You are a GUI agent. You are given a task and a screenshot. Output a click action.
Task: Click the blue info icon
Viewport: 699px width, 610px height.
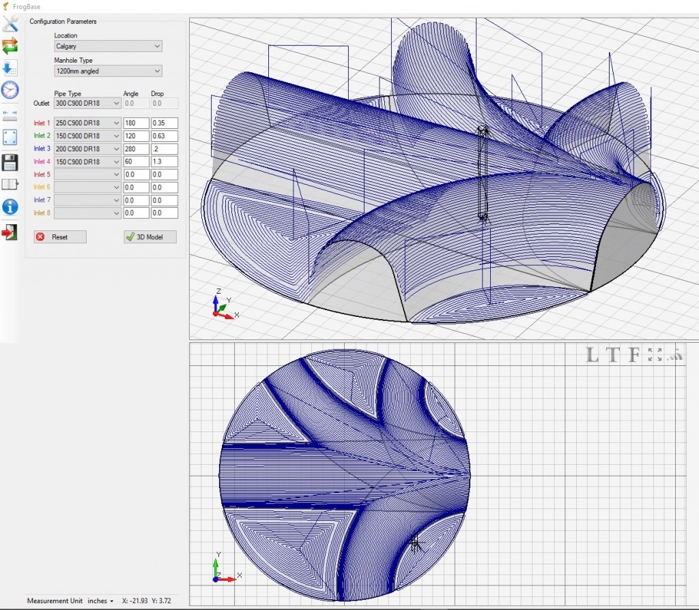pos(10,207)
